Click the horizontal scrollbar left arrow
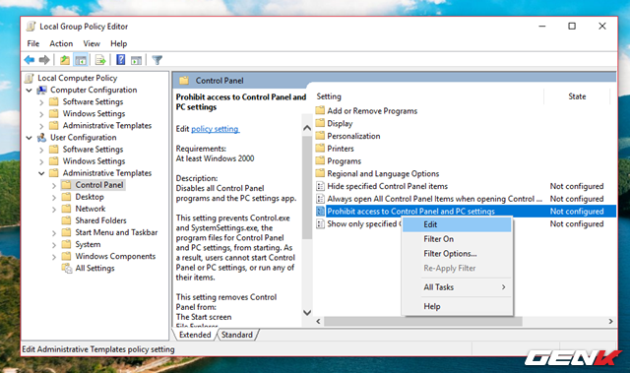630x373 pixels. [x=318, y=321]
